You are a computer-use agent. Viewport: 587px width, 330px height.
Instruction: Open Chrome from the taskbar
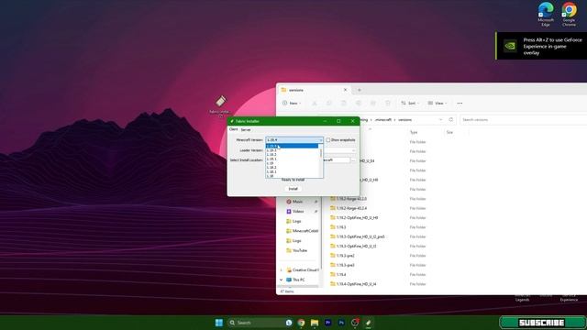click(x=301, y=323)
